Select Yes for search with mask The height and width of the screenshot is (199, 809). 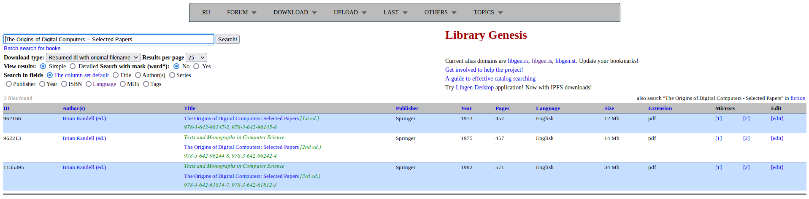(x=196, y=66)
